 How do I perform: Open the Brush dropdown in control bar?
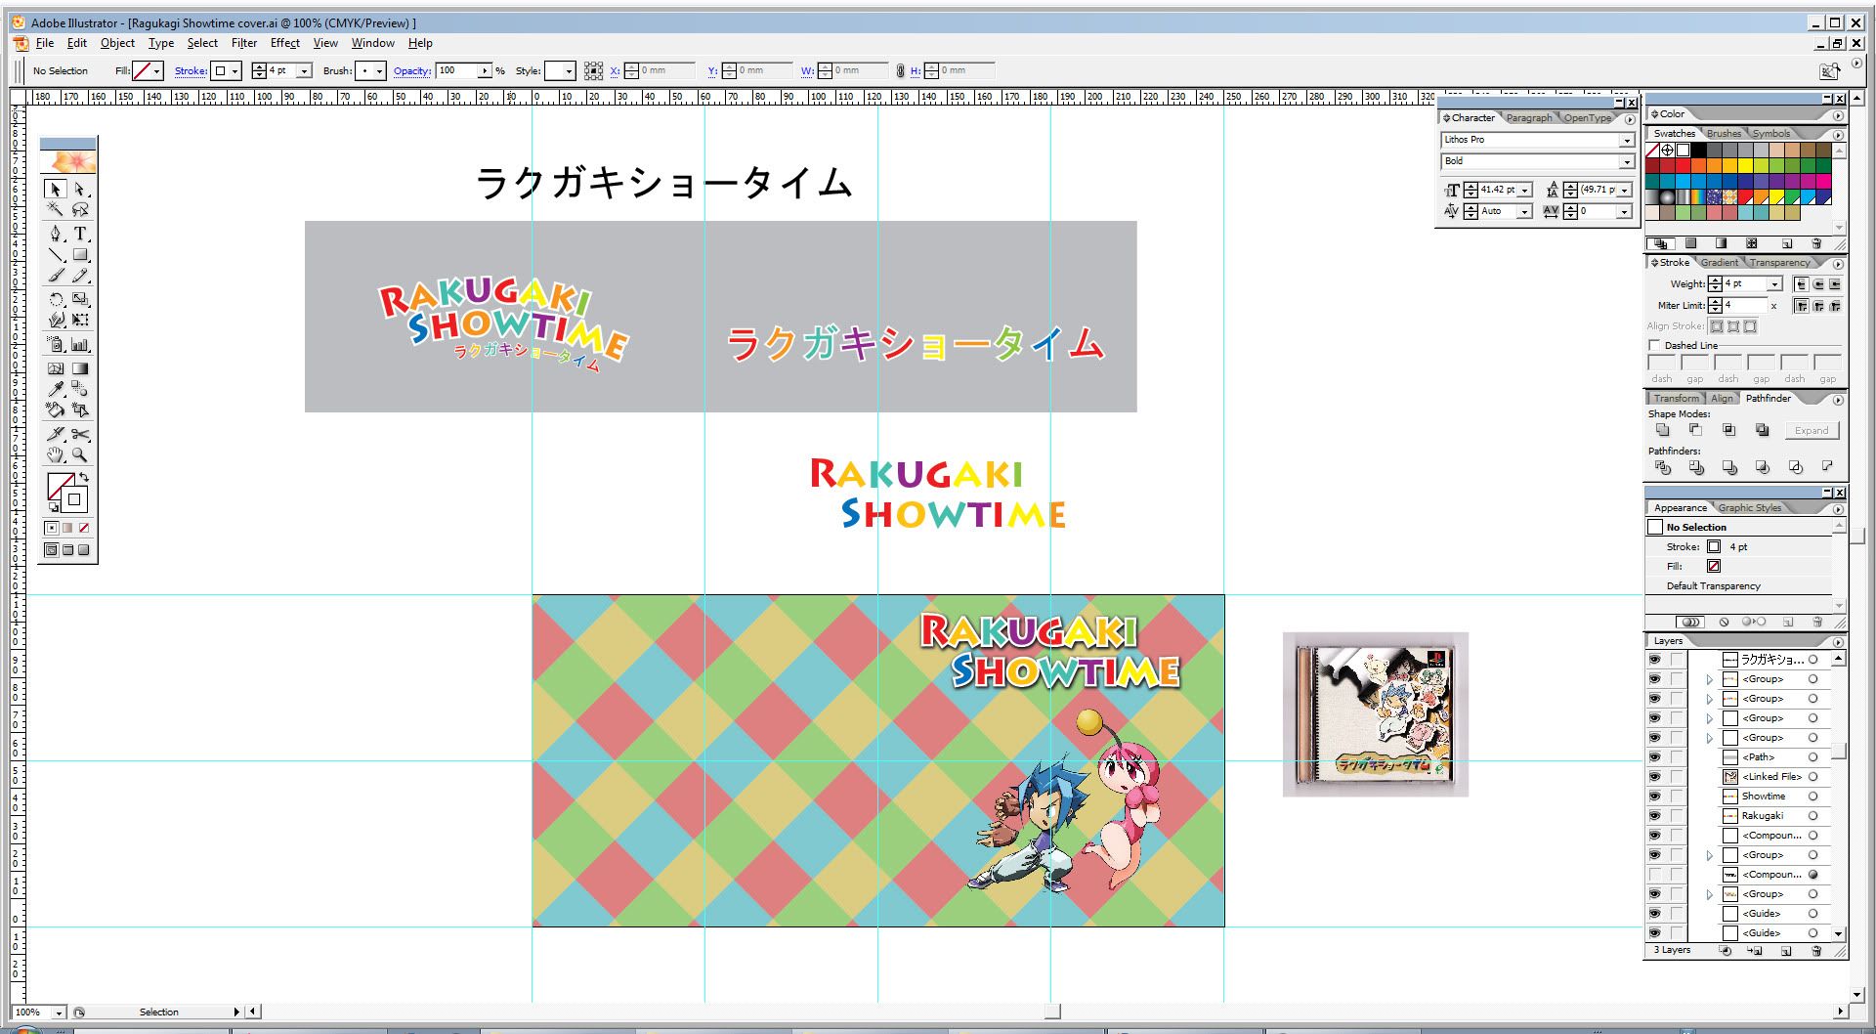[380, 71]
